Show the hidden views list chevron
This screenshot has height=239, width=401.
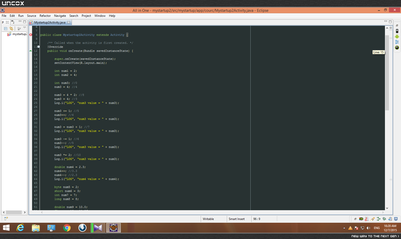tap(13, 22)
